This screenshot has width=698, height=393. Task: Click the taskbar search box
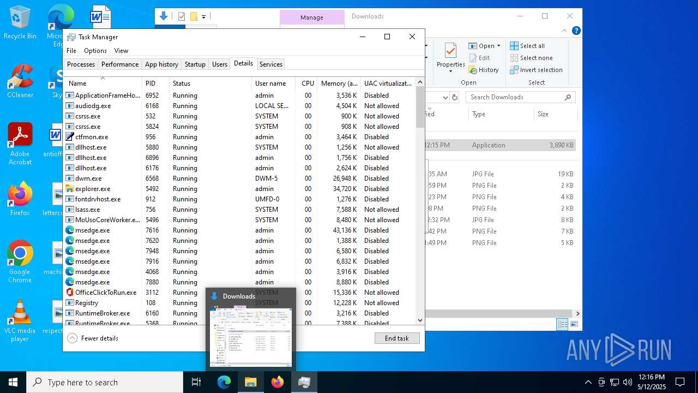tap(105, 382)
